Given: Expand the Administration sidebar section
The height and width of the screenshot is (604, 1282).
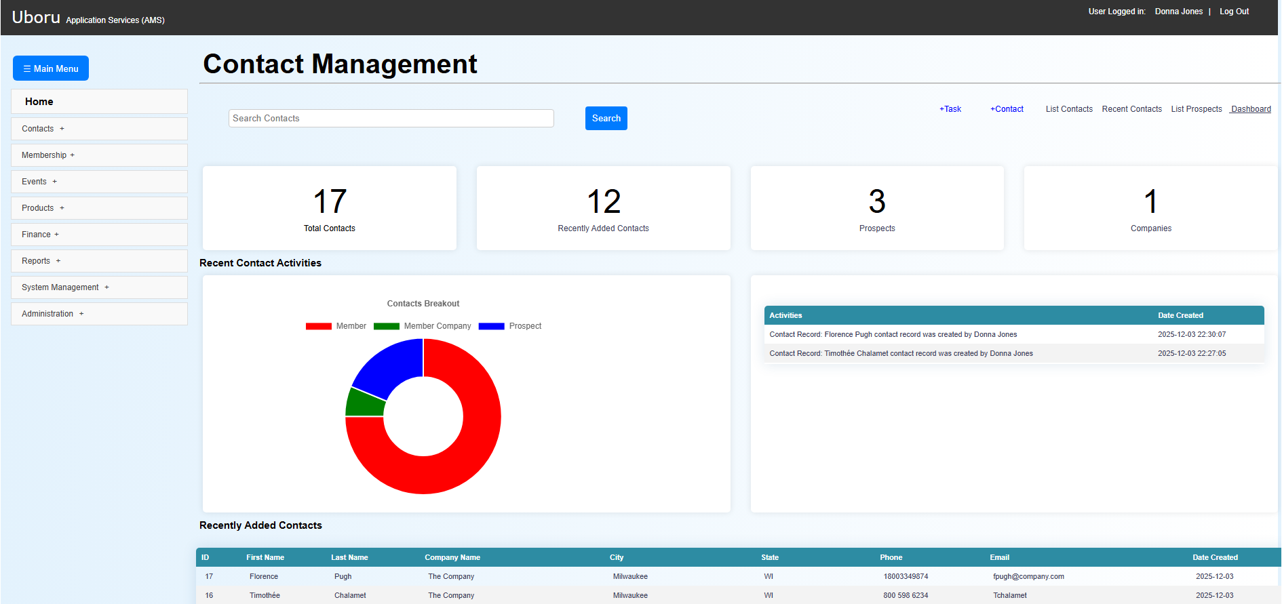Looking at the screenshot, I should pos(52,314).
